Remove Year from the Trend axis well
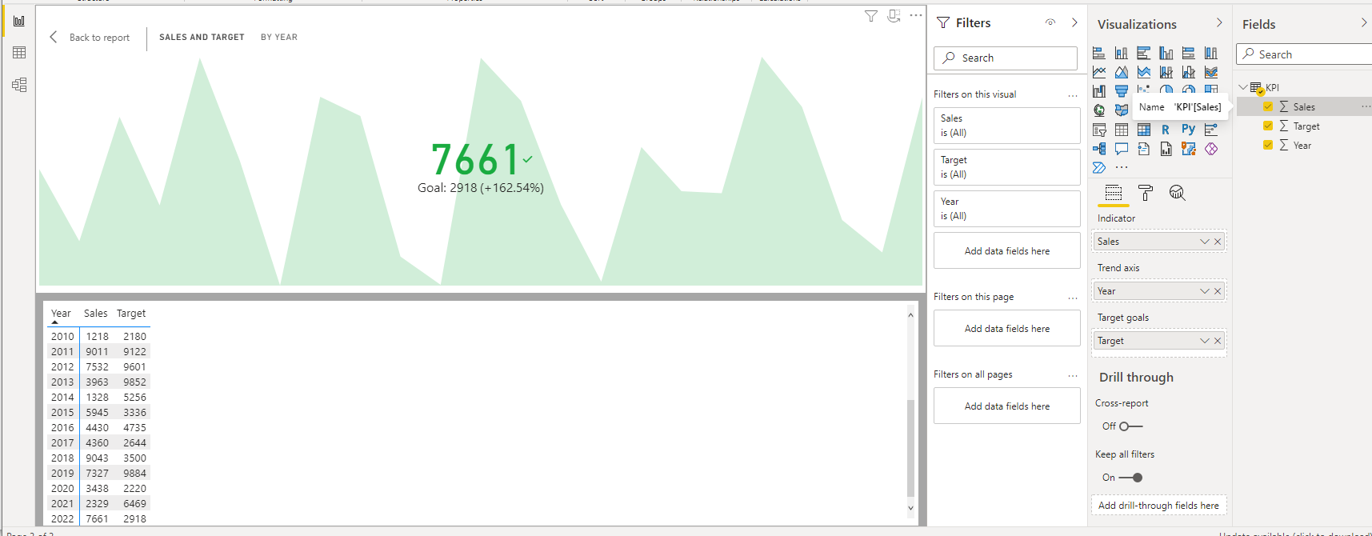The height and width of the screenshot is (536, 1372). tap(1218, 291)
